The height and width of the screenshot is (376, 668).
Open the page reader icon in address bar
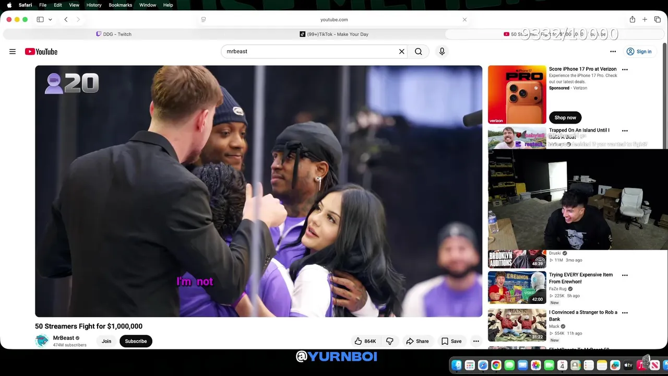[204, 19]
